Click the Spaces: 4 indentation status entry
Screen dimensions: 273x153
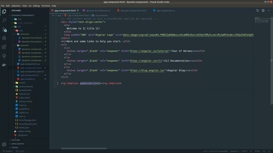(235, 151)
